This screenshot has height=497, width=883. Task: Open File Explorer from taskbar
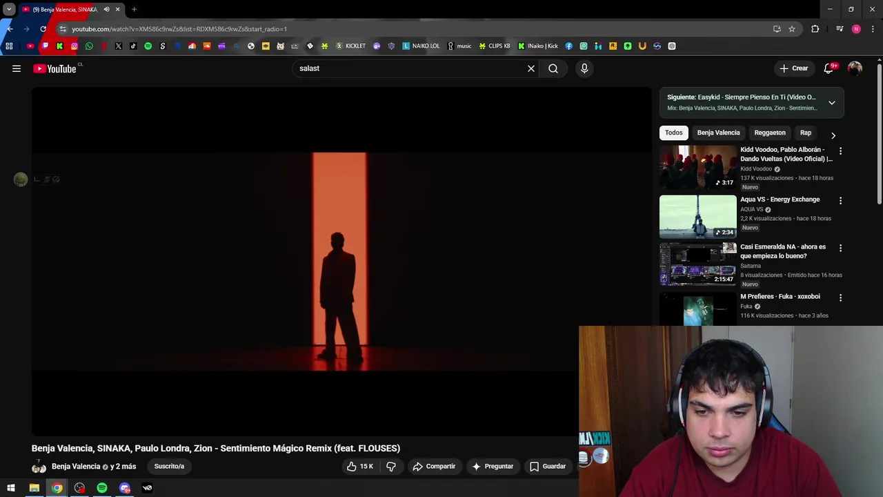click(x=34, y=488)
